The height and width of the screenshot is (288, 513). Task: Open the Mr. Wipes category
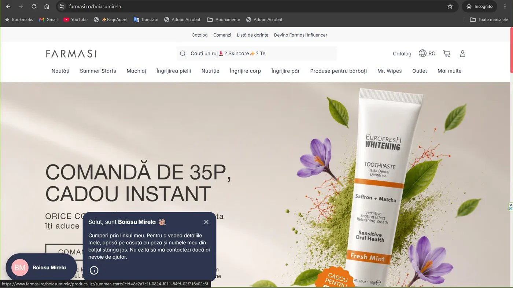(x=390, y=71)
